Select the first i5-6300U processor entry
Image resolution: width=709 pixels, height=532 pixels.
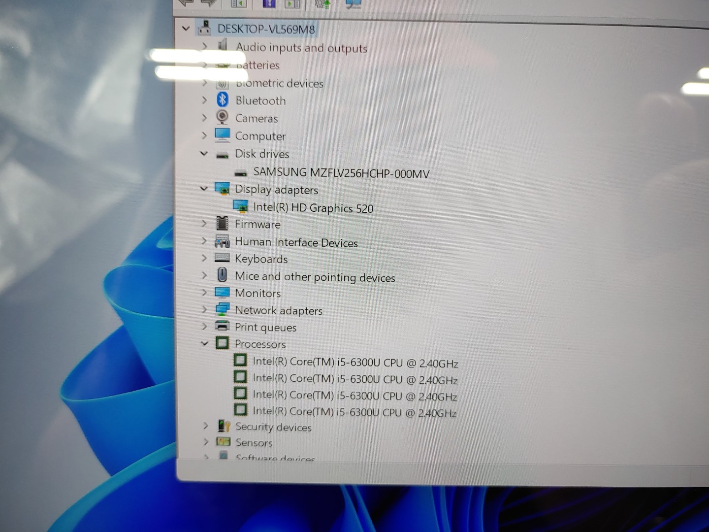tap(354, 363)
